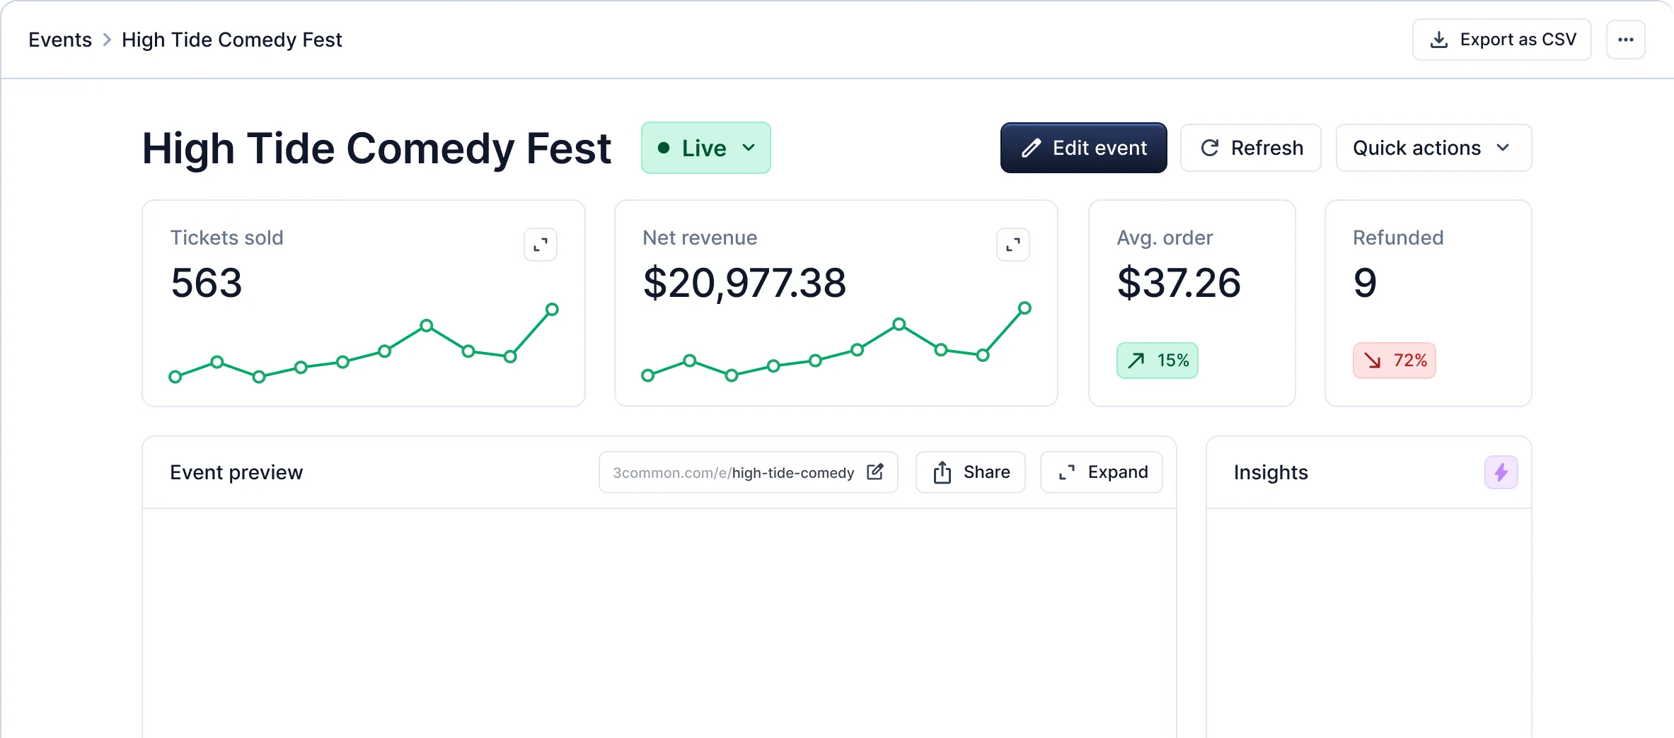Image resolution: width=1674 pixels, height=738 pixels.
Task: Click the share upload icon
Action: (942, 472)
